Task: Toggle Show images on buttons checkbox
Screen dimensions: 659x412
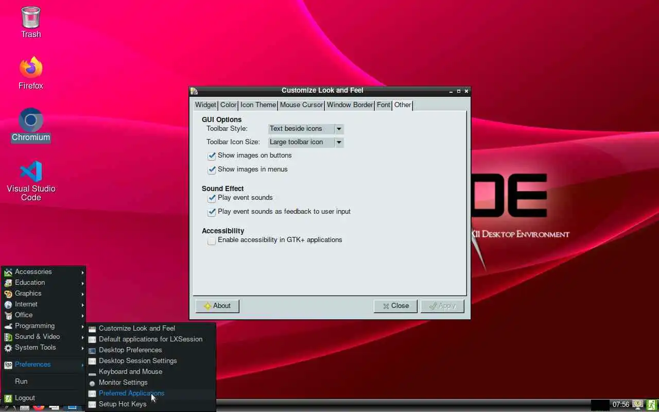Action: coord(212,156)
